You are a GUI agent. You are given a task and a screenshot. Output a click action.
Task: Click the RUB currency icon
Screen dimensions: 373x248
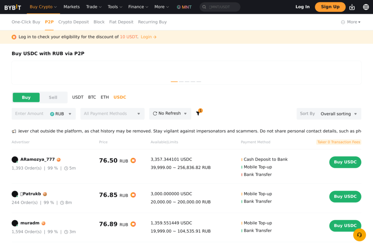pyautogui.click(x=52, y=114)
